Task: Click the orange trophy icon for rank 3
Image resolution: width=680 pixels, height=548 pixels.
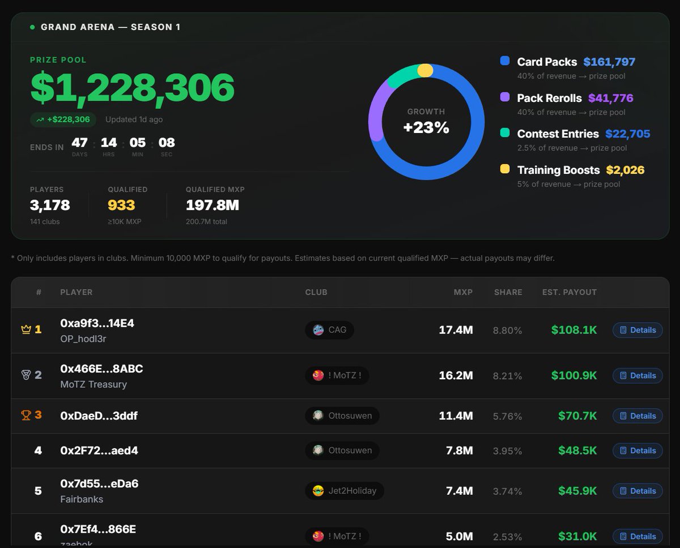Action: [25, 415]
